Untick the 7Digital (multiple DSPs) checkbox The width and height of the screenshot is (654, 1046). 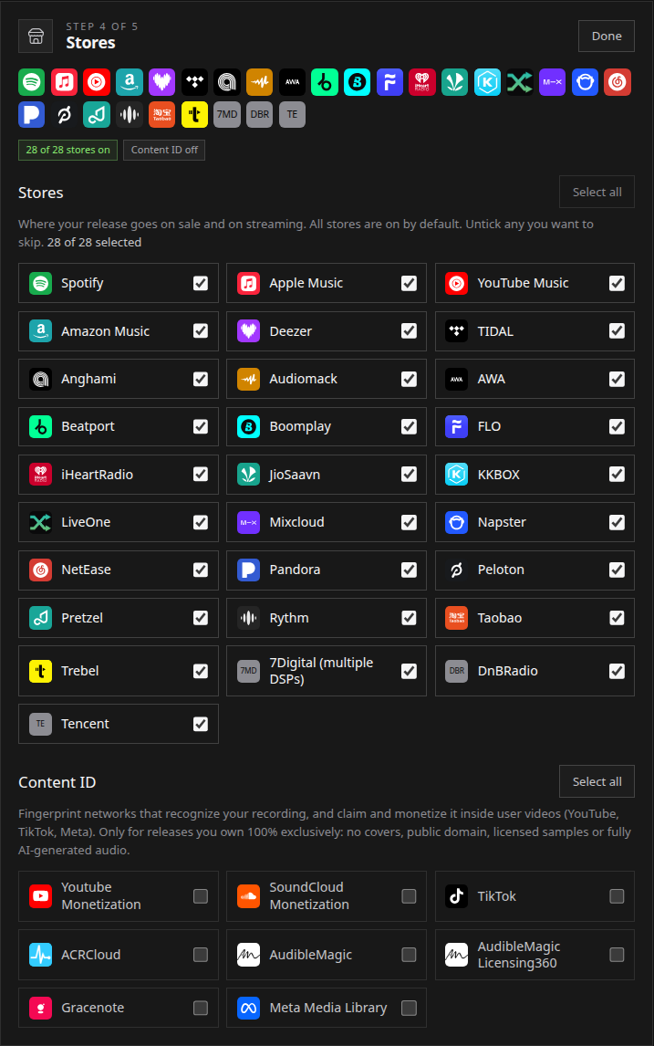coord(410,671)
